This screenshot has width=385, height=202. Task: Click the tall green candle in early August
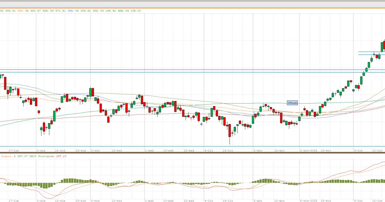tap(54, 115)
